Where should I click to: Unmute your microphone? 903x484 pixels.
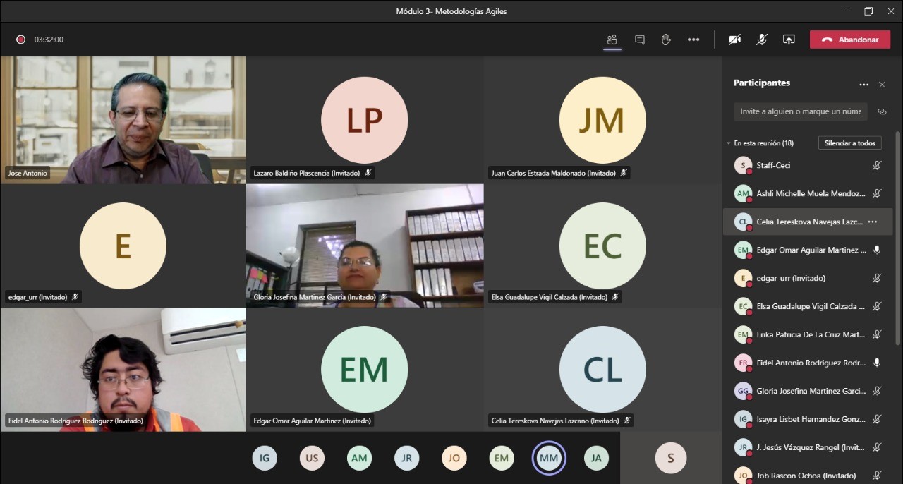click(762, 40)
